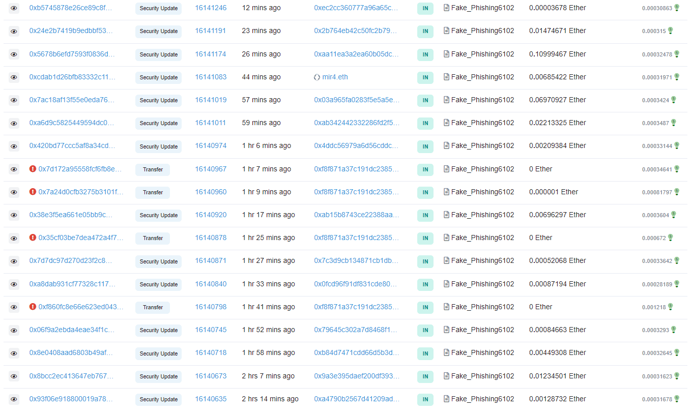
Task: Click Fake_Phishing6102 label in block 16140745 row
Action: [482, 330]
